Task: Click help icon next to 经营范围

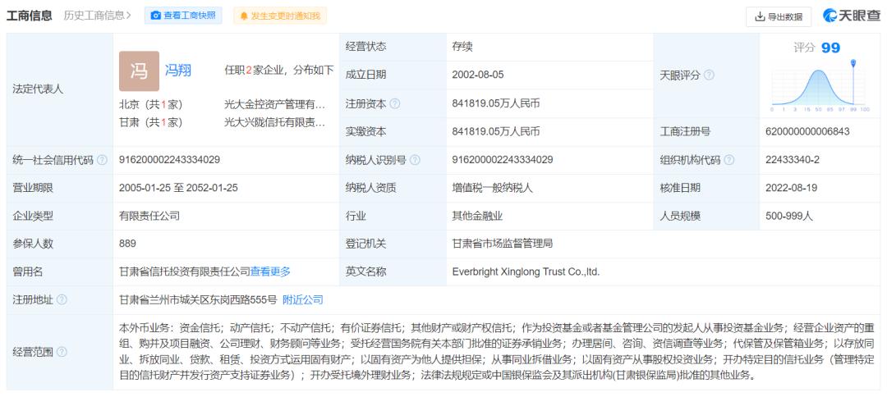Action: tap(62, 352)
